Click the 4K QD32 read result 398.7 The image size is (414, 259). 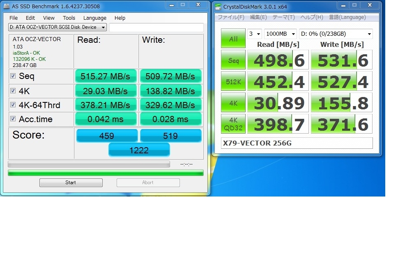pyautogui.click(x=278, y=124)
